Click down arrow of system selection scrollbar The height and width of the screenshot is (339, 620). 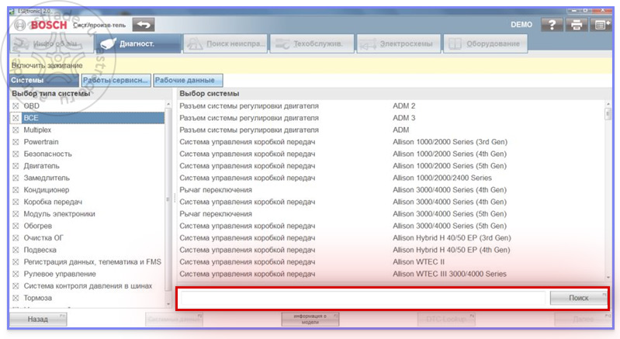pos(608,278)
